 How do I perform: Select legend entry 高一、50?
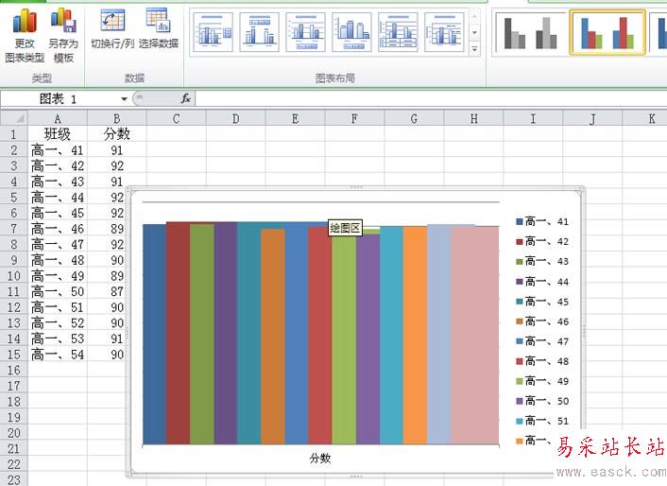tap(542, 401)
